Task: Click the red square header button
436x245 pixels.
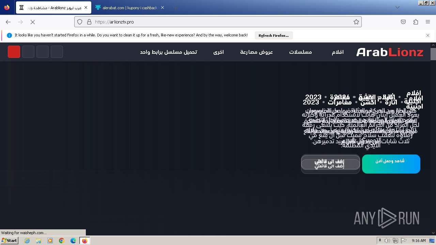Action: [14, 52]
